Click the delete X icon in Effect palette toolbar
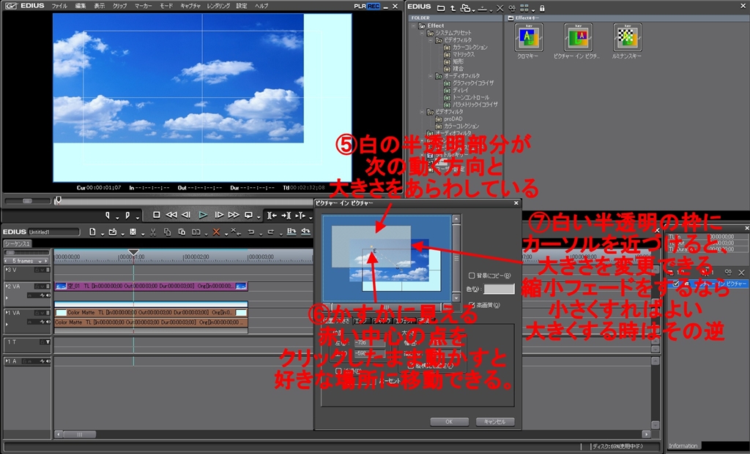750x454 pixels. [499, 8]
